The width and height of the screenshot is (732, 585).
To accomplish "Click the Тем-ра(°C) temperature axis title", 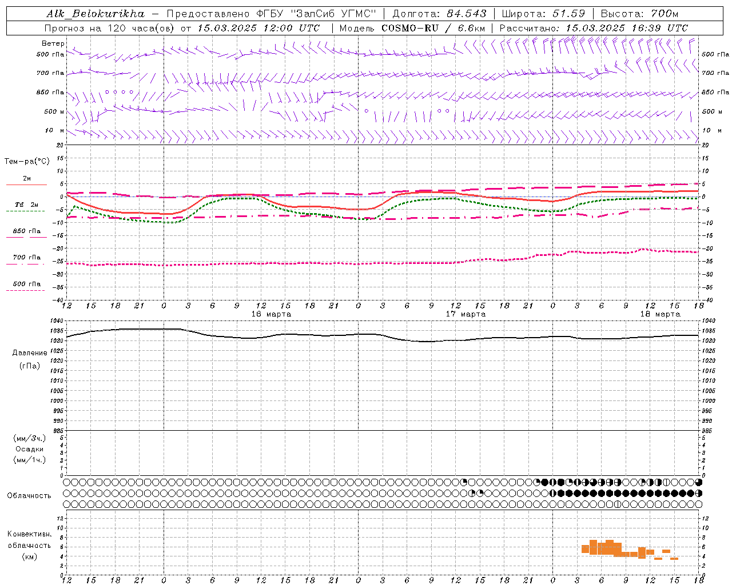I will point(27,162).
